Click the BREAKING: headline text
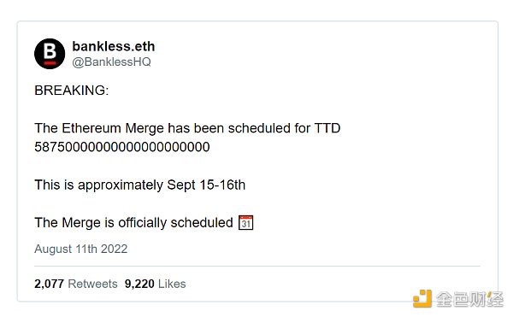Screen dimensions: 513x317 click(72, 91)
